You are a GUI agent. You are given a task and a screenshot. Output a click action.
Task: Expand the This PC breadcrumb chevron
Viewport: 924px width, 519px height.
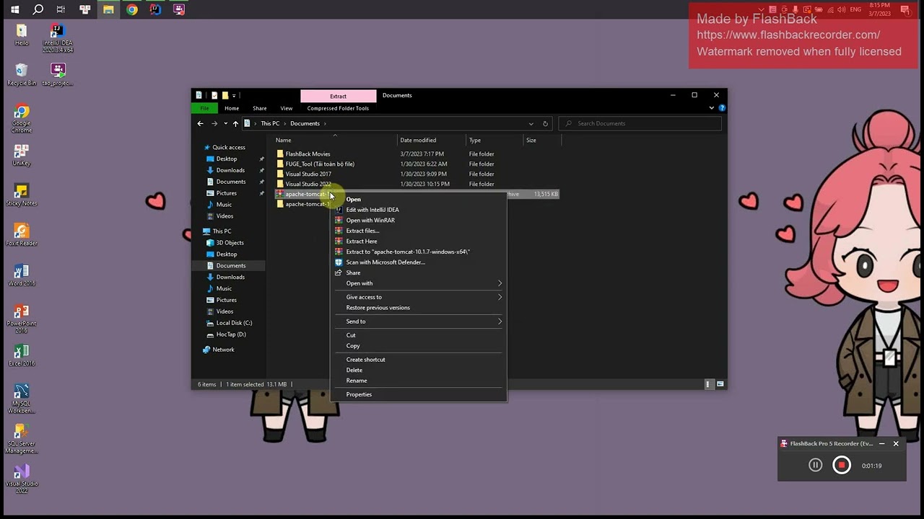[284, 123]
